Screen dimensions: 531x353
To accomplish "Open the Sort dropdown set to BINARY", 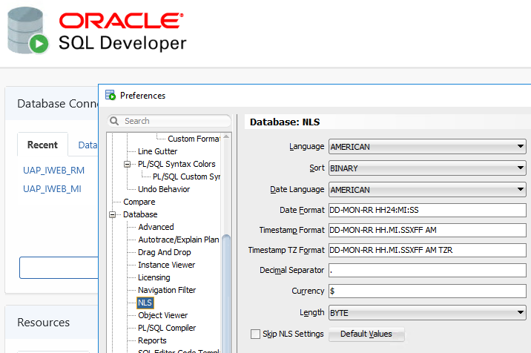I will pyautogui.click(x=427, y=168).
